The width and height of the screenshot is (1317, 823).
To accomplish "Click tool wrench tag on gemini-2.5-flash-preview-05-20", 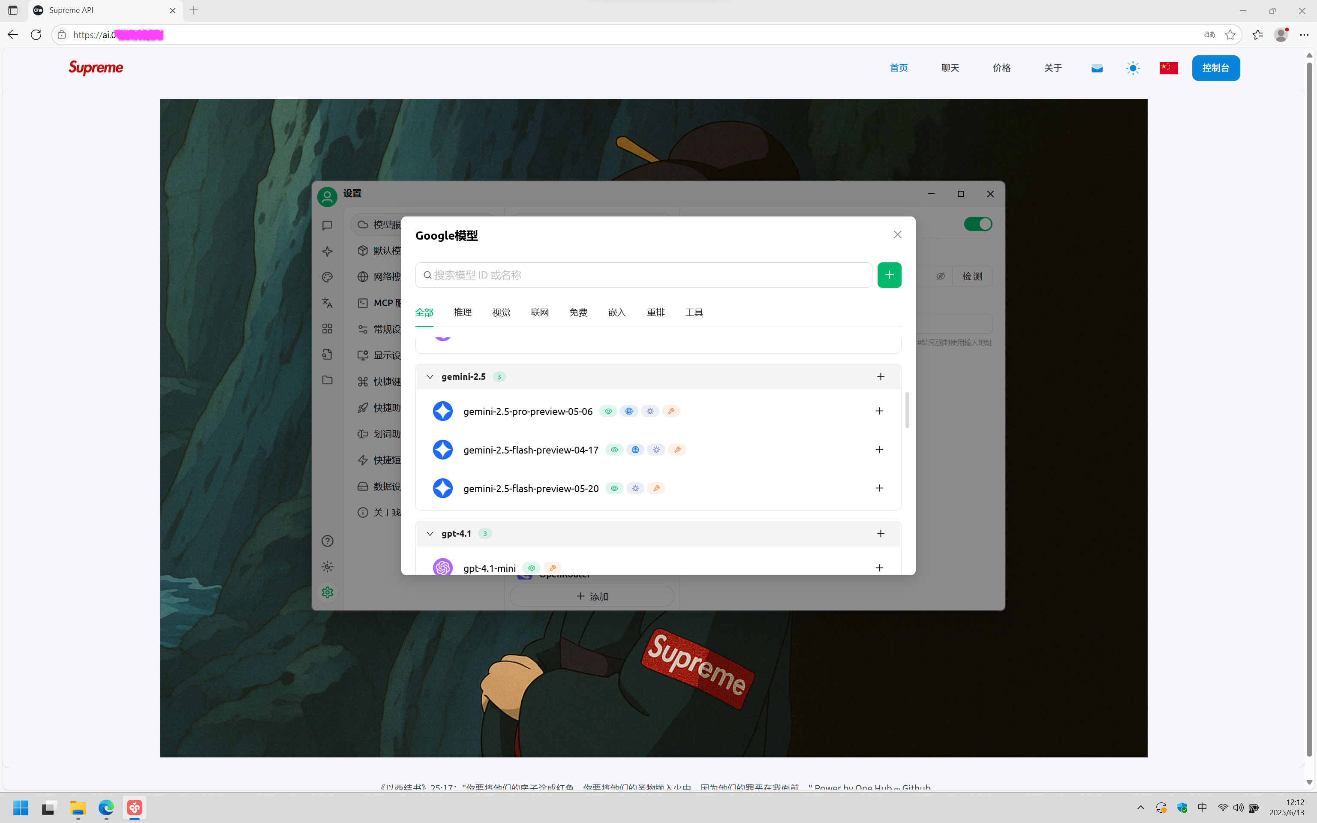I will pyautogui.click(x=656, y=488).
